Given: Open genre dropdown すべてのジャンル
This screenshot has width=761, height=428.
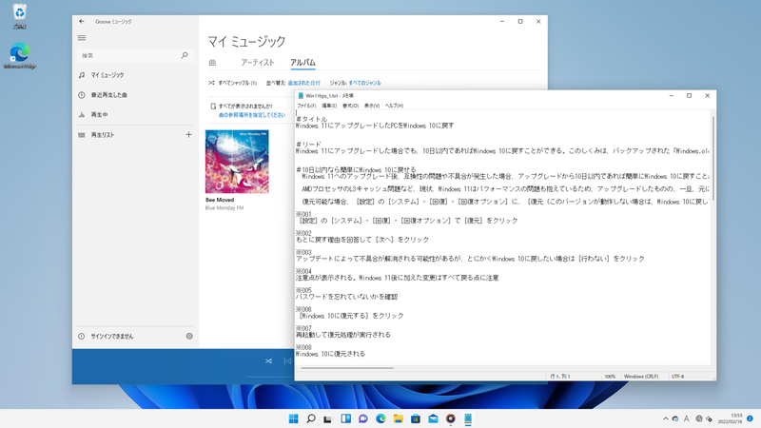Looking at the screenshot, I should pos(365,83).
